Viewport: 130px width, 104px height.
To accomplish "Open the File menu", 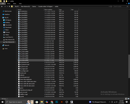I will tap(3, 4).
